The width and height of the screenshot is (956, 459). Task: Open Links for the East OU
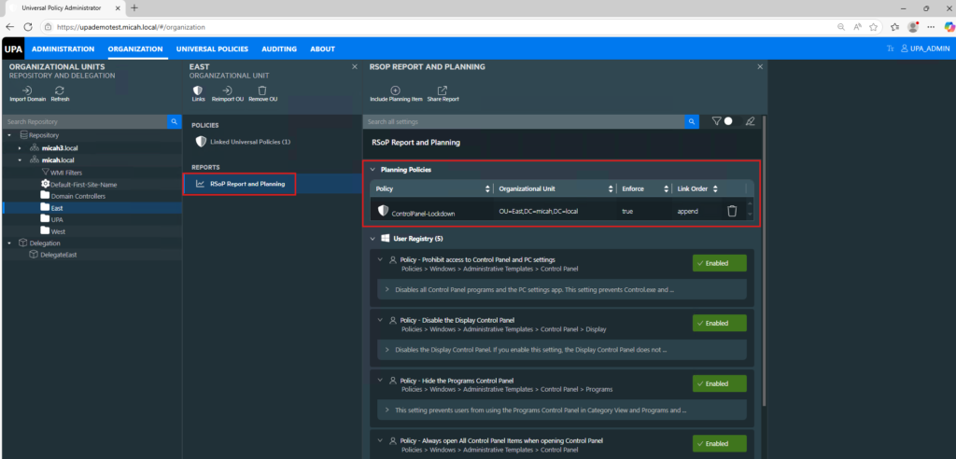click(198, 90)
